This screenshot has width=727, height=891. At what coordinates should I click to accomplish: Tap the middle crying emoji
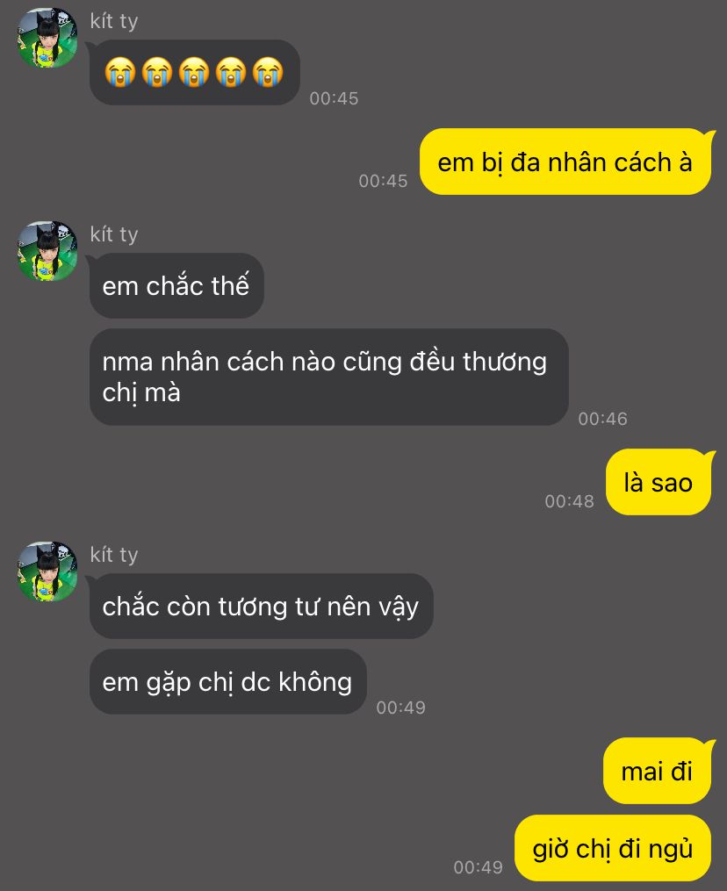tap(194, 72)
